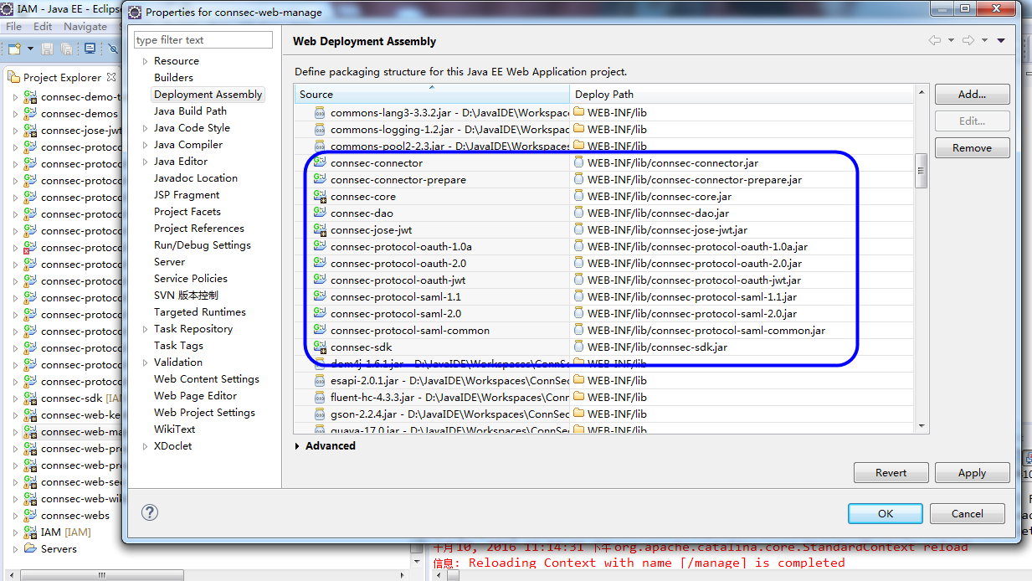The height and width of the screenshot is (581, 1032).
Task: Click the connsec-core project icon in Source list
Action: [320, 197]
